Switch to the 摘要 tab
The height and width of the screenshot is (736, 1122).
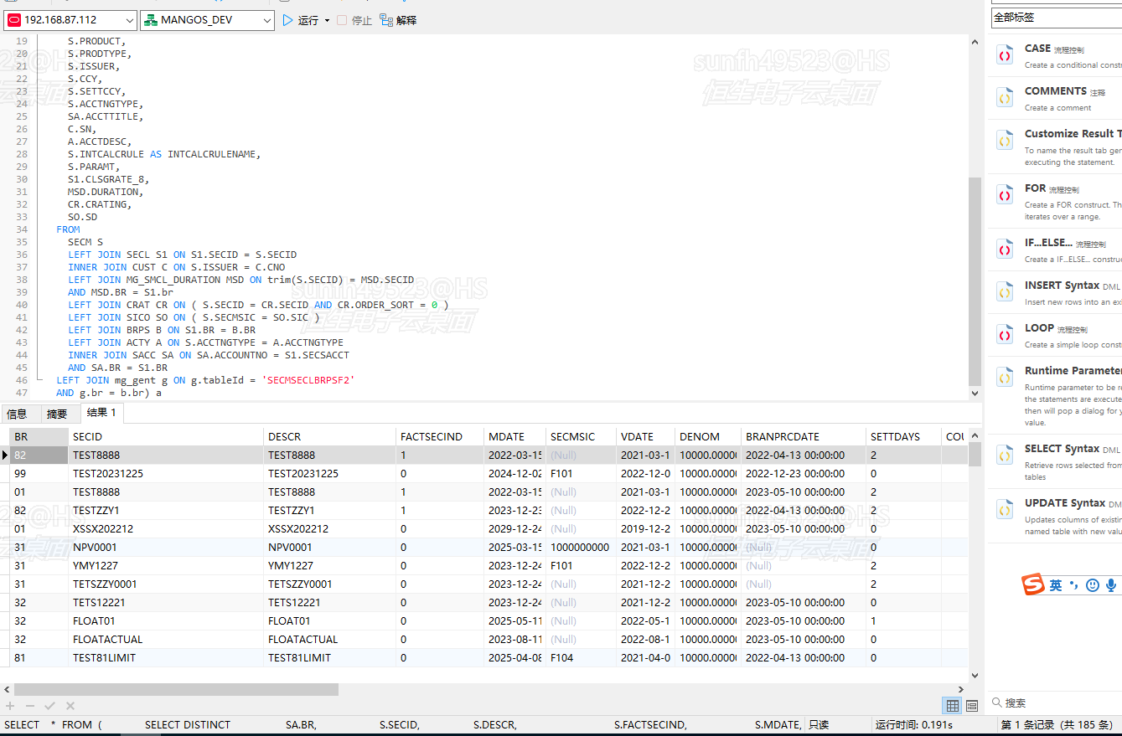[57, 414]
